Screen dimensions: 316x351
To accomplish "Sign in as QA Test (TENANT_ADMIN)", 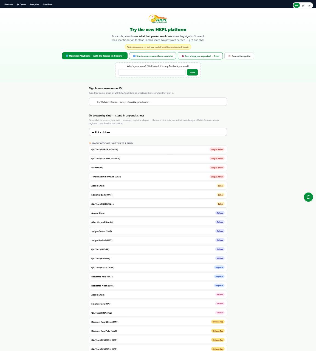I will (158, 158).
